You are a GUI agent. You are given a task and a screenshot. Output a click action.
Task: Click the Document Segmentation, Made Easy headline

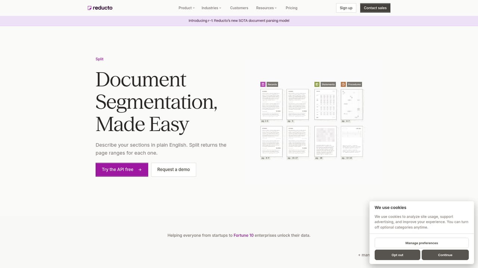156,102
